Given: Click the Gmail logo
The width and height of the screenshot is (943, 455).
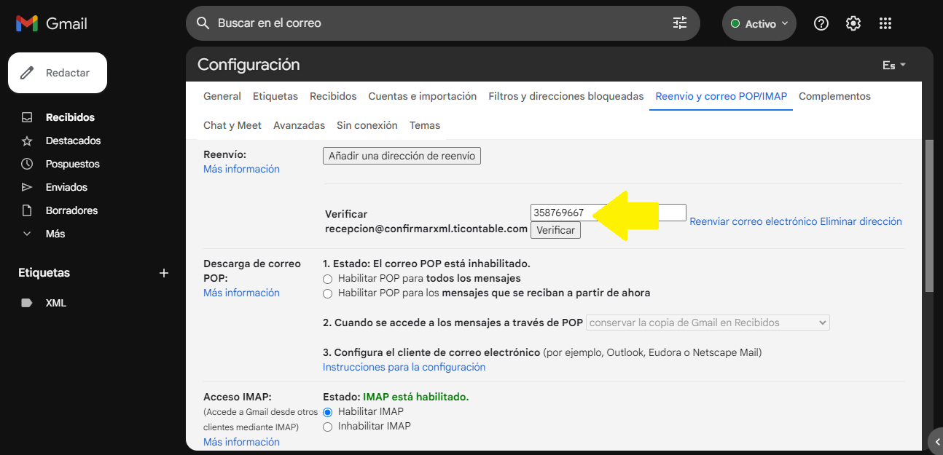Looking at the screenshot, I should (x=52, y=23).
